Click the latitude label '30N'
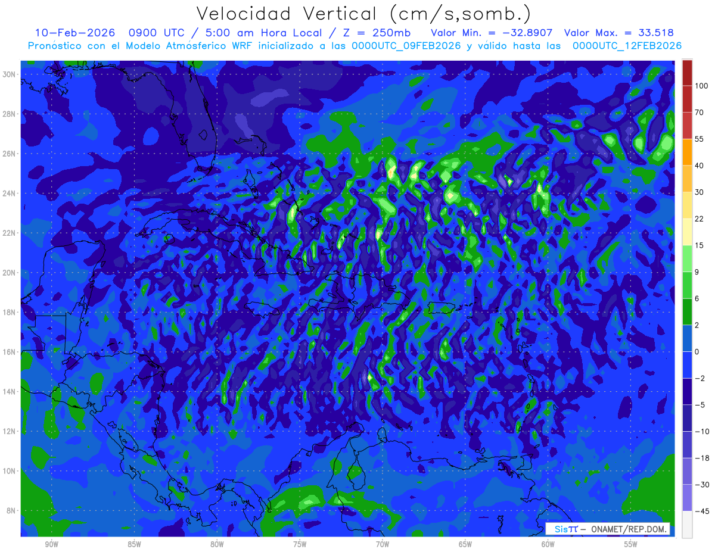 pyautogui.click(x=10, y=74)
